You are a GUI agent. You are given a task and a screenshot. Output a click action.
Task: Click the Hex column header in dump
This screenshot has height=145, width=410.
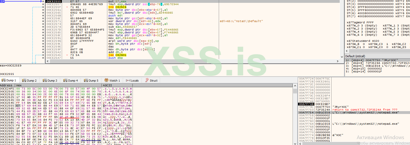[x=58, y=85]
